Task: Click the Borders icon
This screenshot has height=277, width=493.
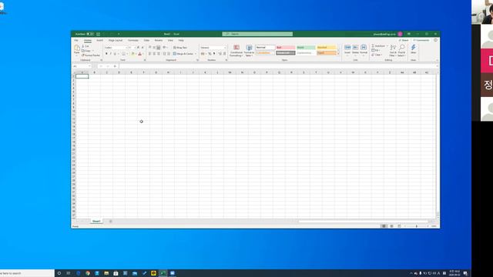Action: [x=123, y=54]
